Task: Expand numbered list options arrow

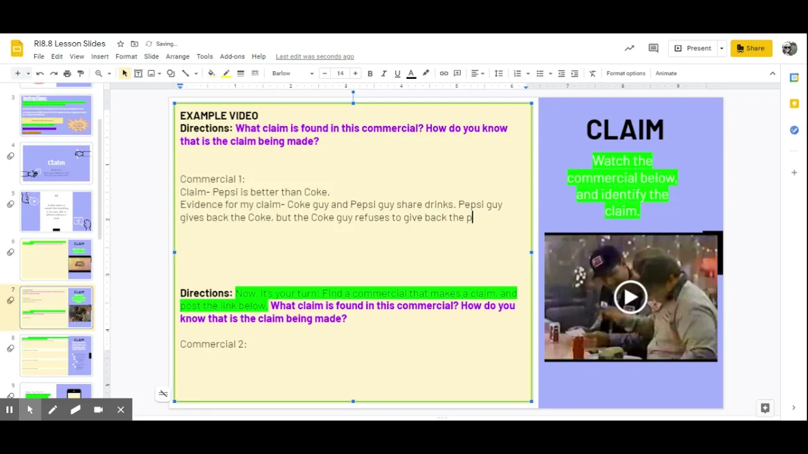Action: tap(528, 74)
